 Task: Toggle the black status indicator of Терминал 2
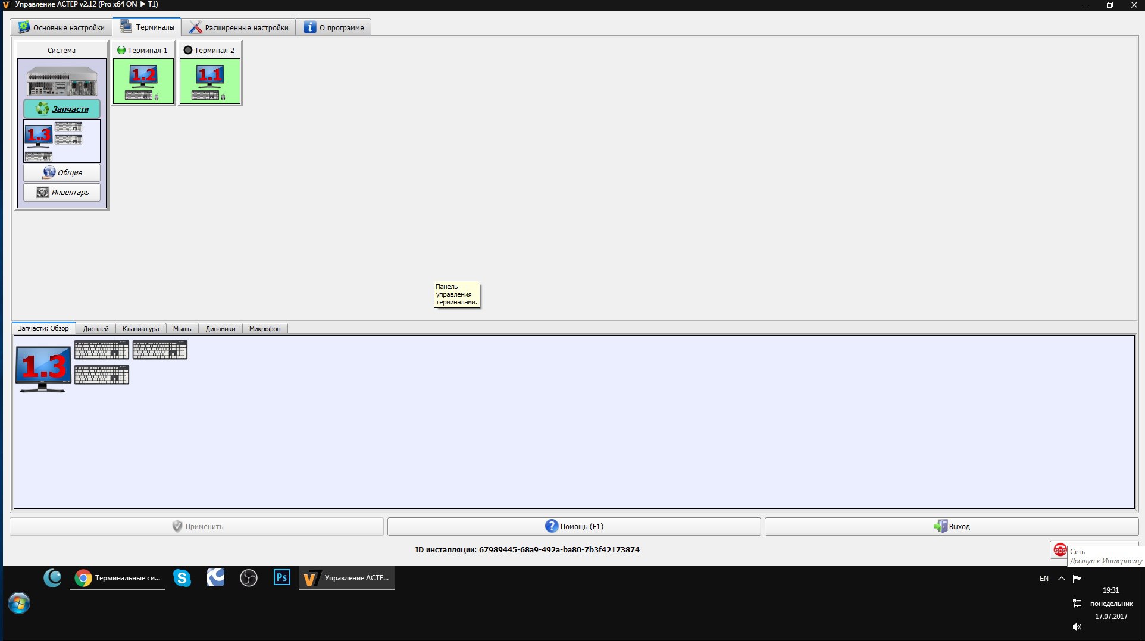[188, 50]
